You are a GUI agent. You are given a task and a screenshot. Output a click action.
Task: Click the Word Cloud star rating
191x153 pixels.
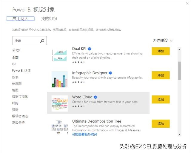coord(78,106)
